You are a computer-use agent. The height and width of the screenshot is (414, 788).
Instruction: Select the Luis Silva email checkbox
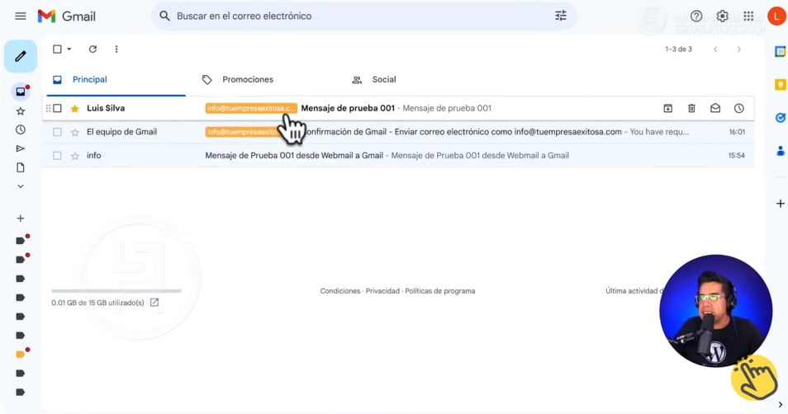57,108
